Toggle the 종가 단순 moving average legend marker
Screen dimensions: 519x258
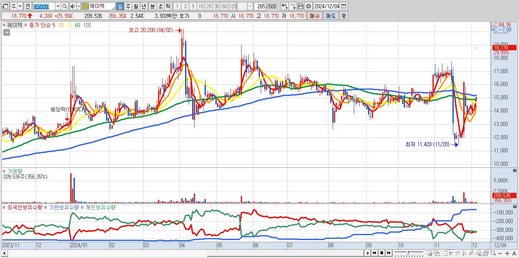pos(26,25)
